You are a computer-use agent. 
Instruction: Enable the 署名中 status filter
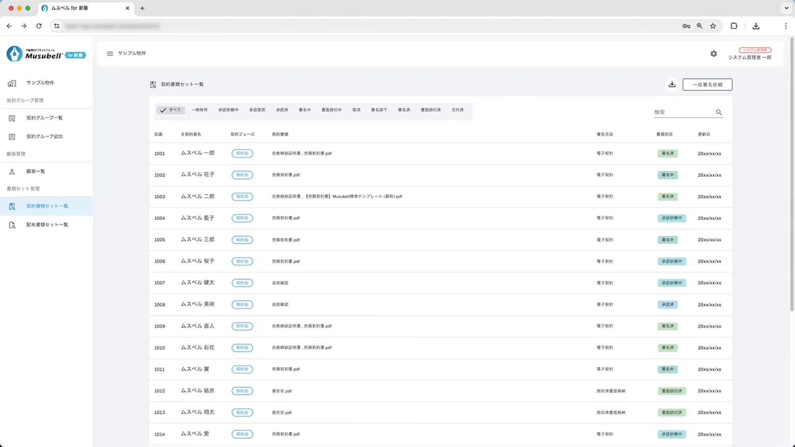[304, 110]
